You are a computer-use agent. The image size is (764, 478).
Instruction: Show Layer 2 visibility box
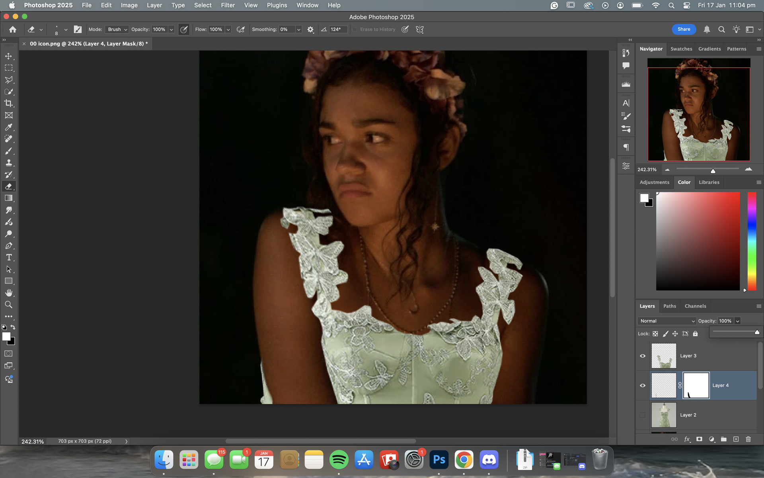(x=643, y=415)
